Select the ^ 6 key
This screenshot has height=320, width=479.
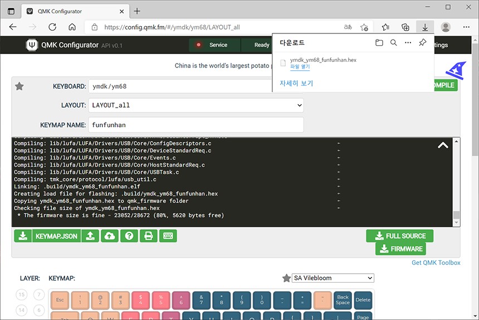point(181,300)
